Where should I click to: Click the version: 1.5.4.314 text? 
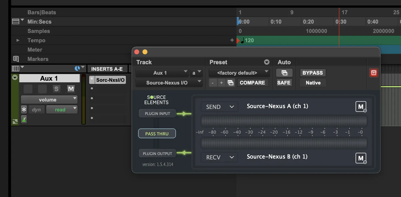[x=158, y=164]
